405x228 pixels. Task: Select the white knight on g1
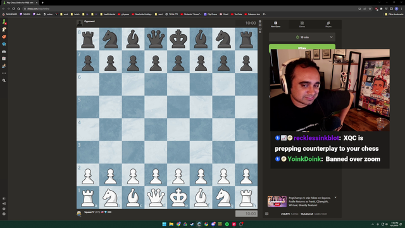pyautogui.click(x=223, y=198)
